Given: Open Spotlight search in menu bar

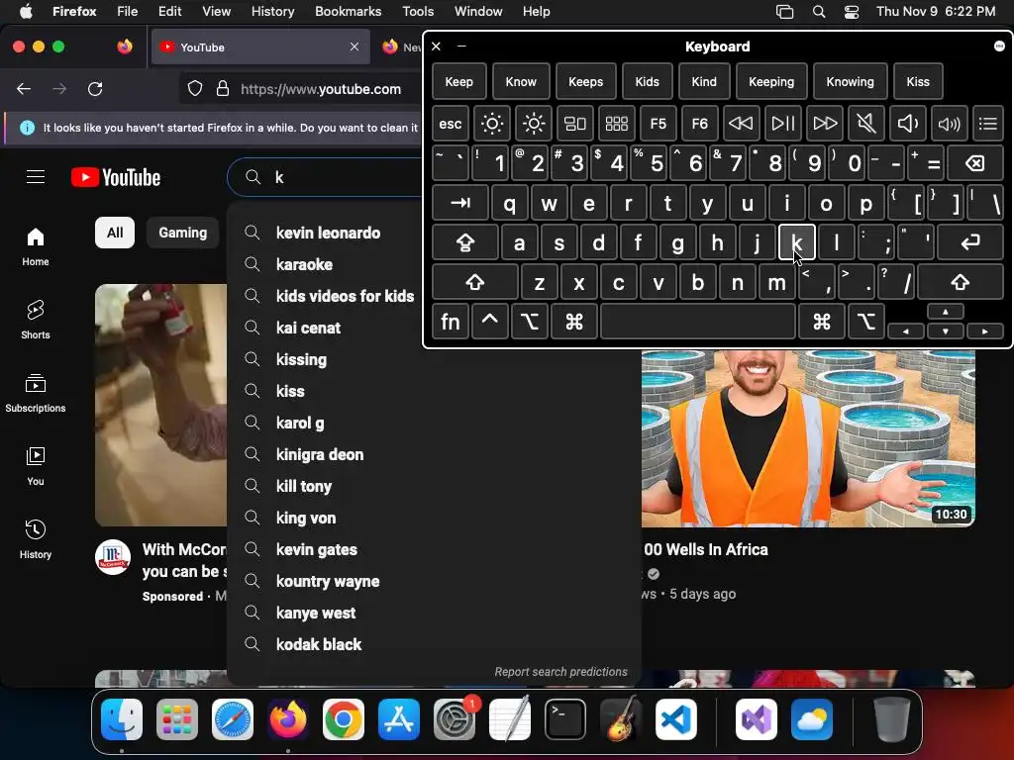Looking at the screenshot, I should tap(819, 11).
